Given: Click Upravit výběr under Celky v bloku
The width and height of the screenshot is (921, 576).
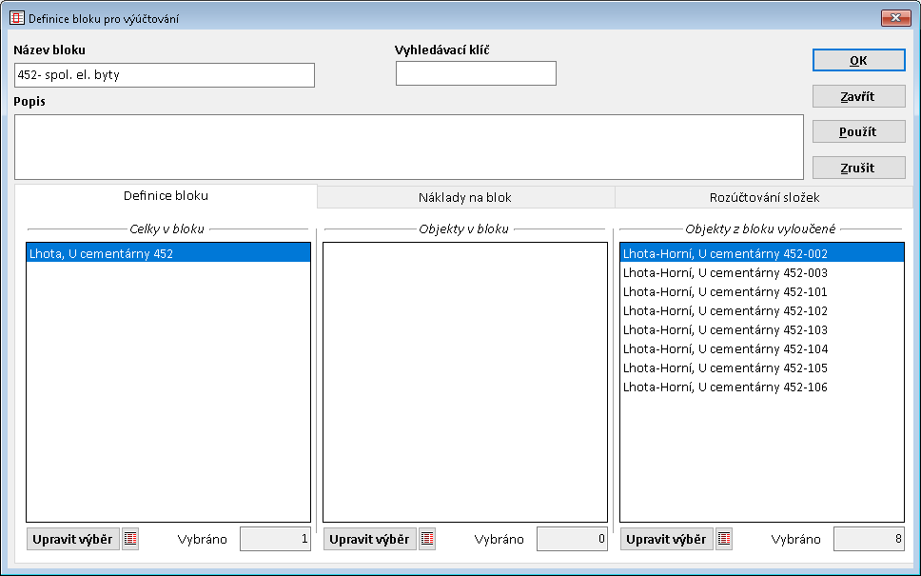Looking at the screenshot, I should pos(72,539).
